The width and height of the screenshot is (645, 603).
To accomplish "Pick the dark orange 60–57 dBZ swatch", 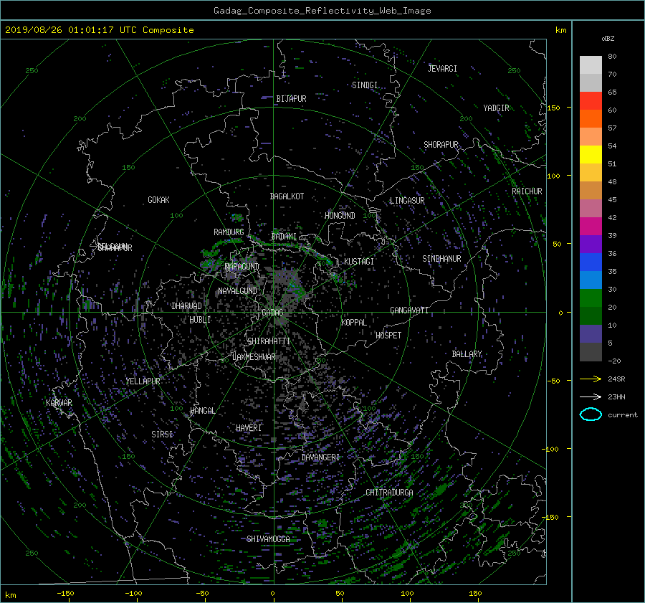I will point(591,118).
